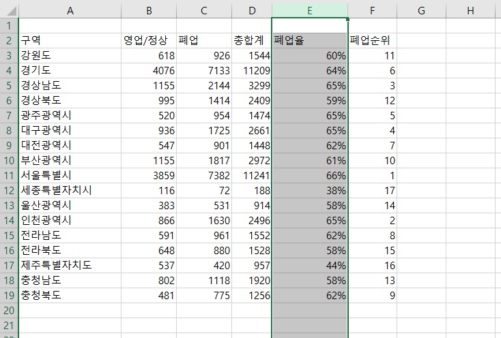501x338 pixels.
Task: Click the 775 cell for 충청북도
Action: point(204,296)
